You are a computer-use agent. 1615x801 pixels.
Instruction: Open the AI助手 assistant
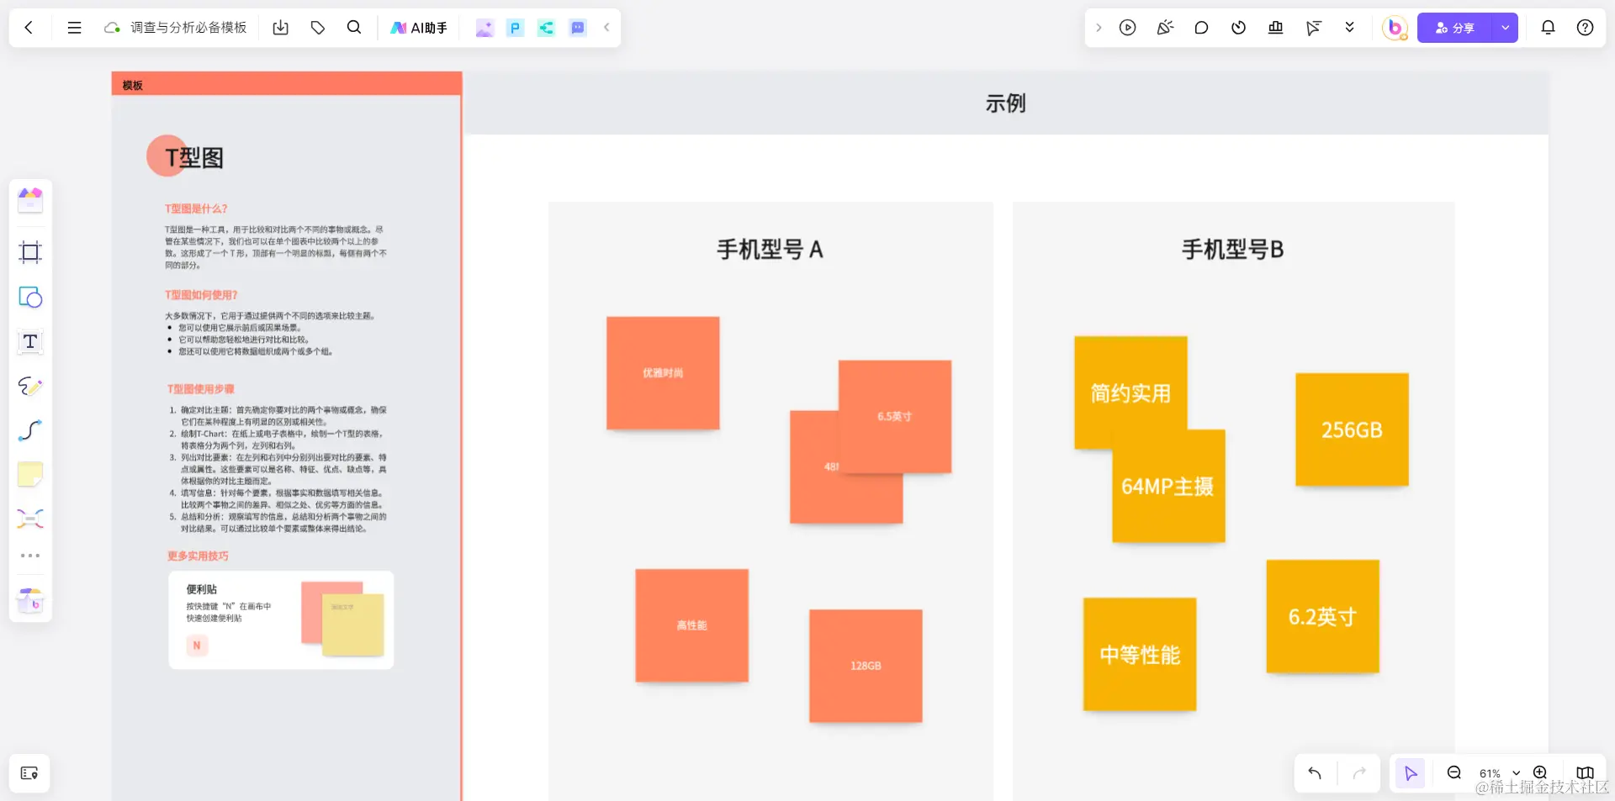tap(418, 27)
